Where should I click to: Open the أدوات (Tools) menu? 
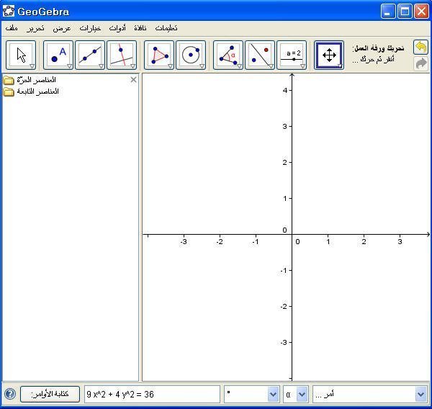117,28
